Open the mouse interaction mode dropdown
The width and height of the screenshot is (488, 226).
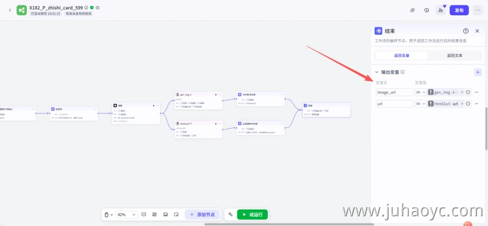tap(108, 214)
